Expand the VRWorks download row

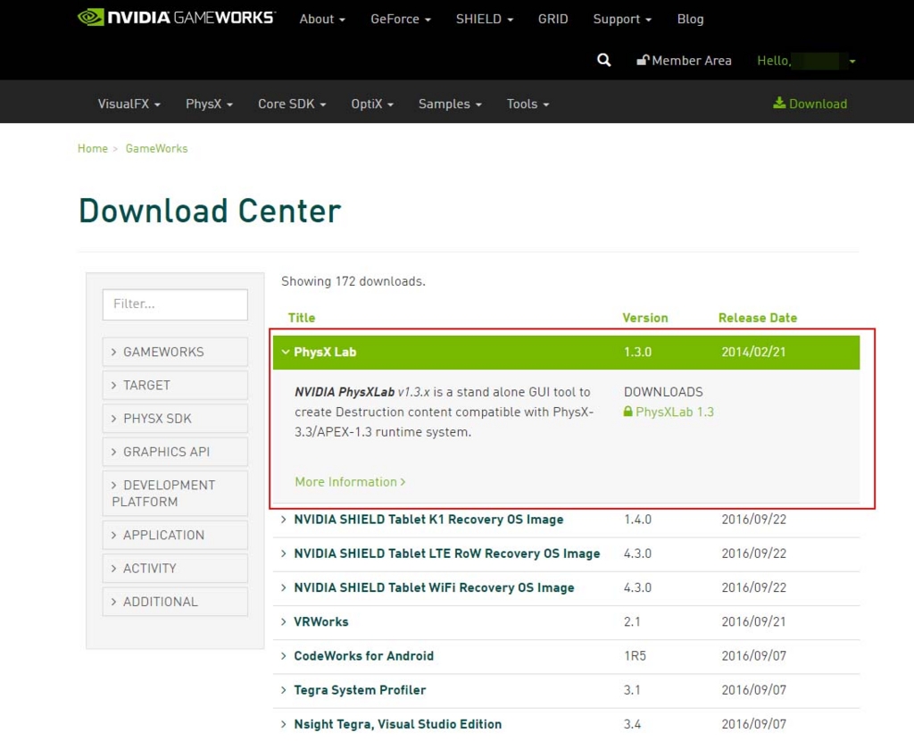(566, 621)
